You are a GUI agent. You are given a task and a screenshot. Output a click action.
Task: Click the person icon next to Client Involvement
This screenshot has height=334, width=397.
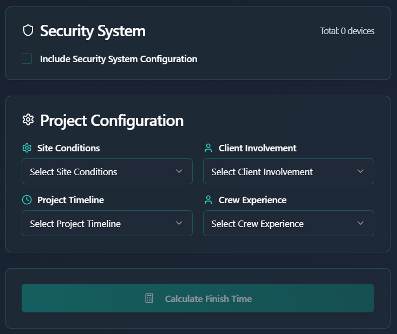pyautogui.click(x=208, y=148)
